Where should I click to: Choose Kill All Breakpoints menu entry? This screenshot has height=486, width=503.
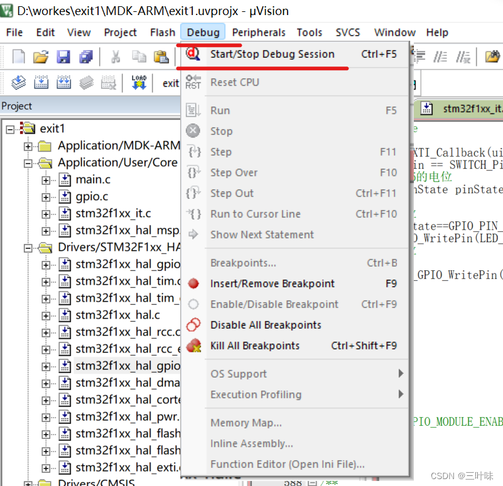pyautogui.click(x=295, y=346)
